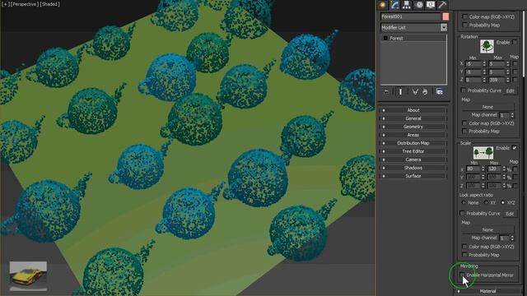Click the Scale Map None button

[487, 230]
